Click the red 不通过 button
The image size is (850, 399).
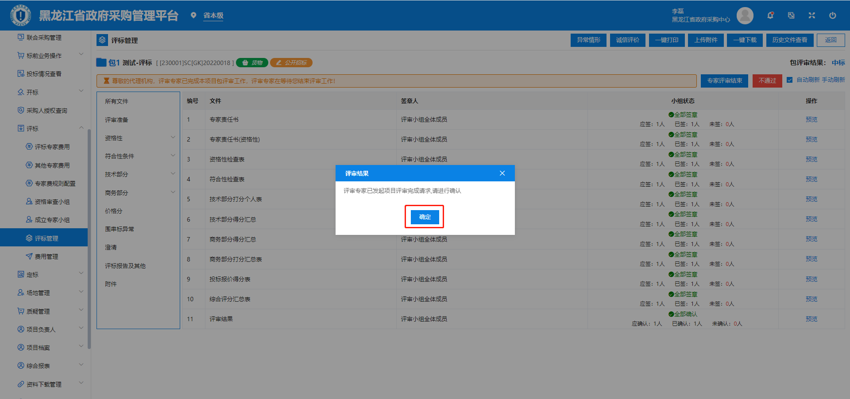pos(767,81)
